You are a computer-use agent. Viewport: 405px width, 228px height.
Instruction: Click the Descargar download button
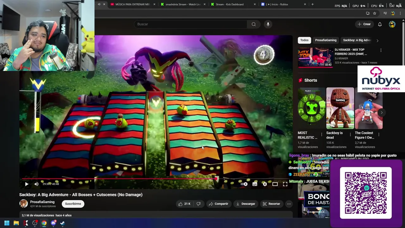tap(246, 204)
